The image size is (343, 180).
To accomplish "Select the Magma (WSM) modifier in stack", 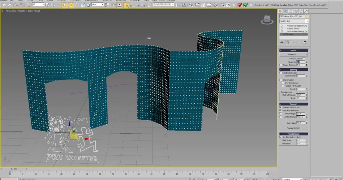I will (x=293, y=29).
